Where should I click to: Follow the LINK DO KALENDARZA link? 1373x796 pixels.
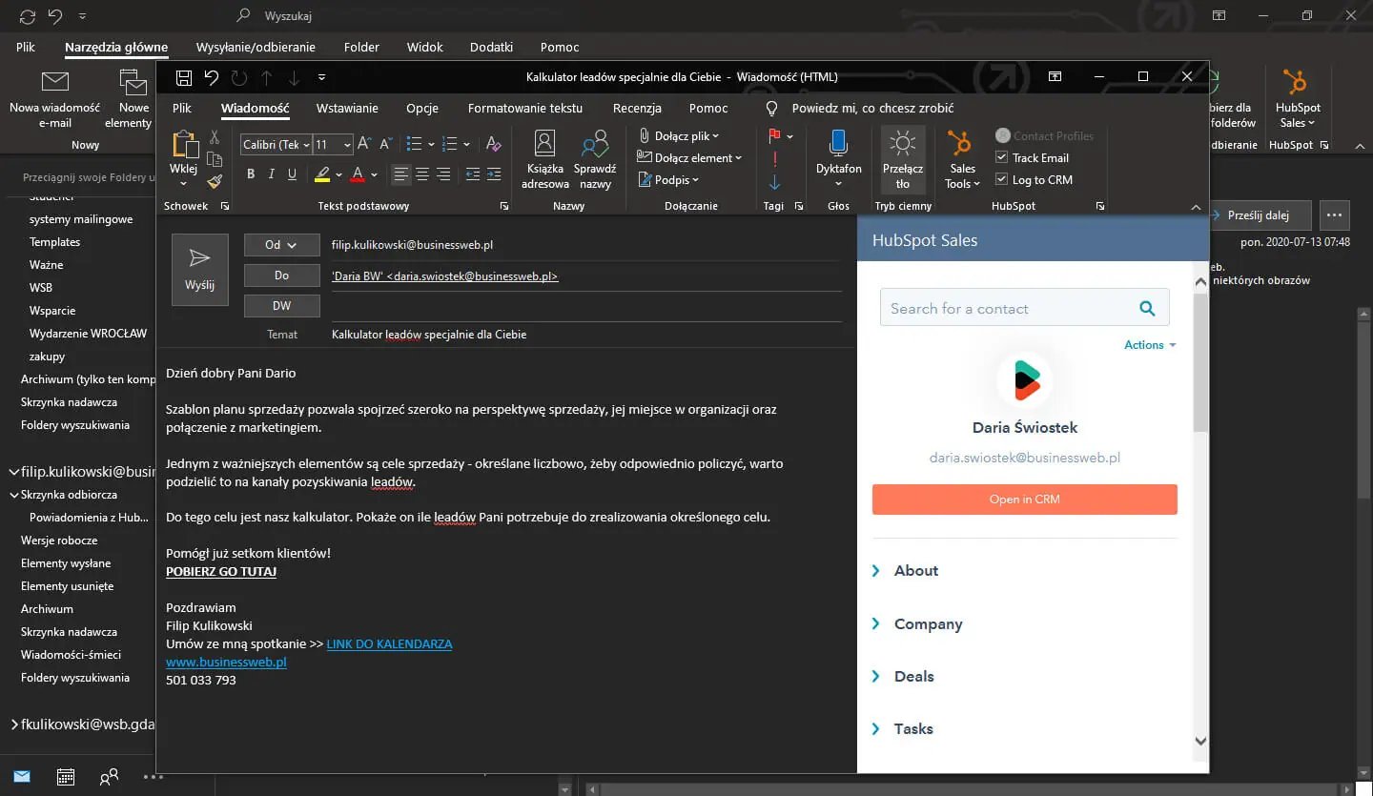click(x=389, y=644)
